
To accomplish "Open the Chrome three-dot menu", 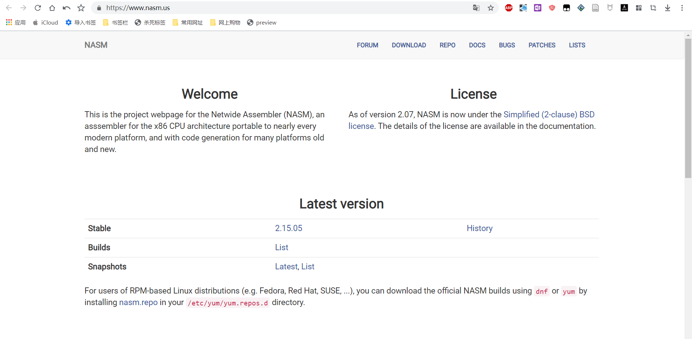I will pos(682,8).
